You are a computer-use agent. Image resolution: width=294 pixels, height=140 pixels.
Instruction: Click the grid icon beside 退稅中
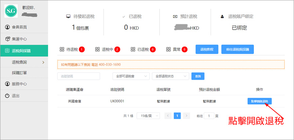[97, 50]
